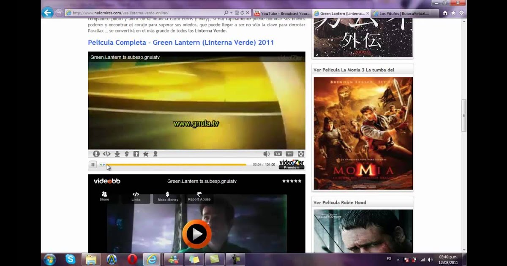
Task: Click the Pelicula Completa - Green Lantern heading link
Action: pyautogui.click(x=181, y=43)
